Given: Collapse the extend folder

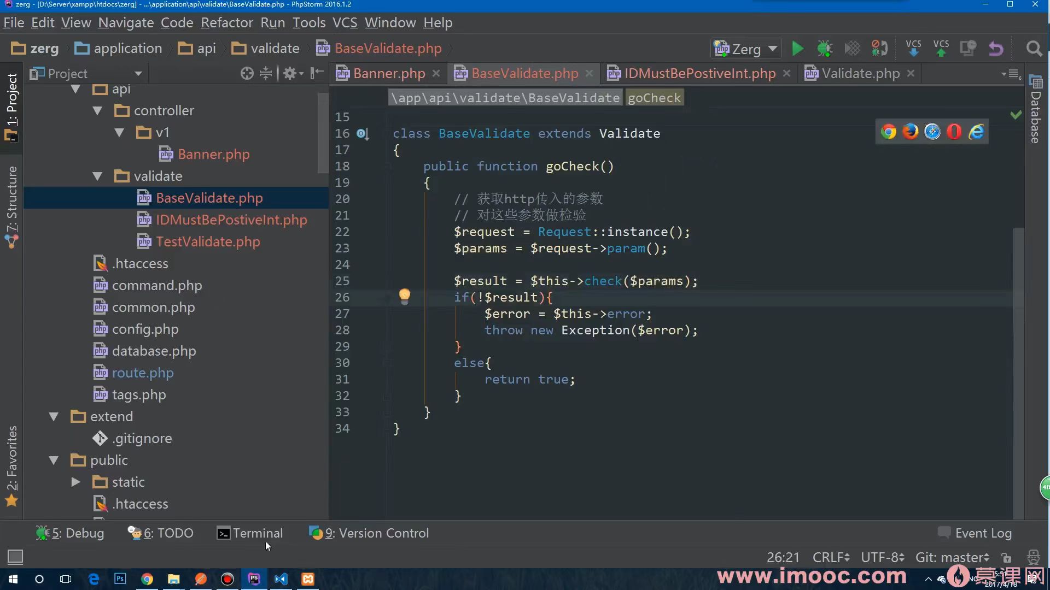Looking at the screenshot, I should pos(54,416).
